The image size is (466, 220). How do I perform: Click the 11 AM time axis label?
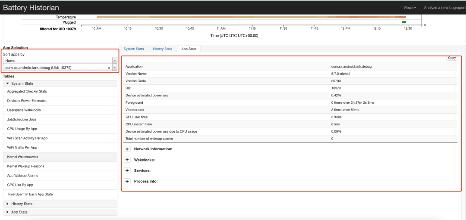(221, 29)
